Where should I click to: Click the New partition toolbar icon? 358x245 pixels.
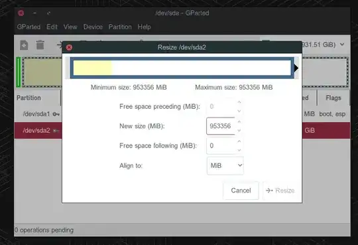coord(24,45)
